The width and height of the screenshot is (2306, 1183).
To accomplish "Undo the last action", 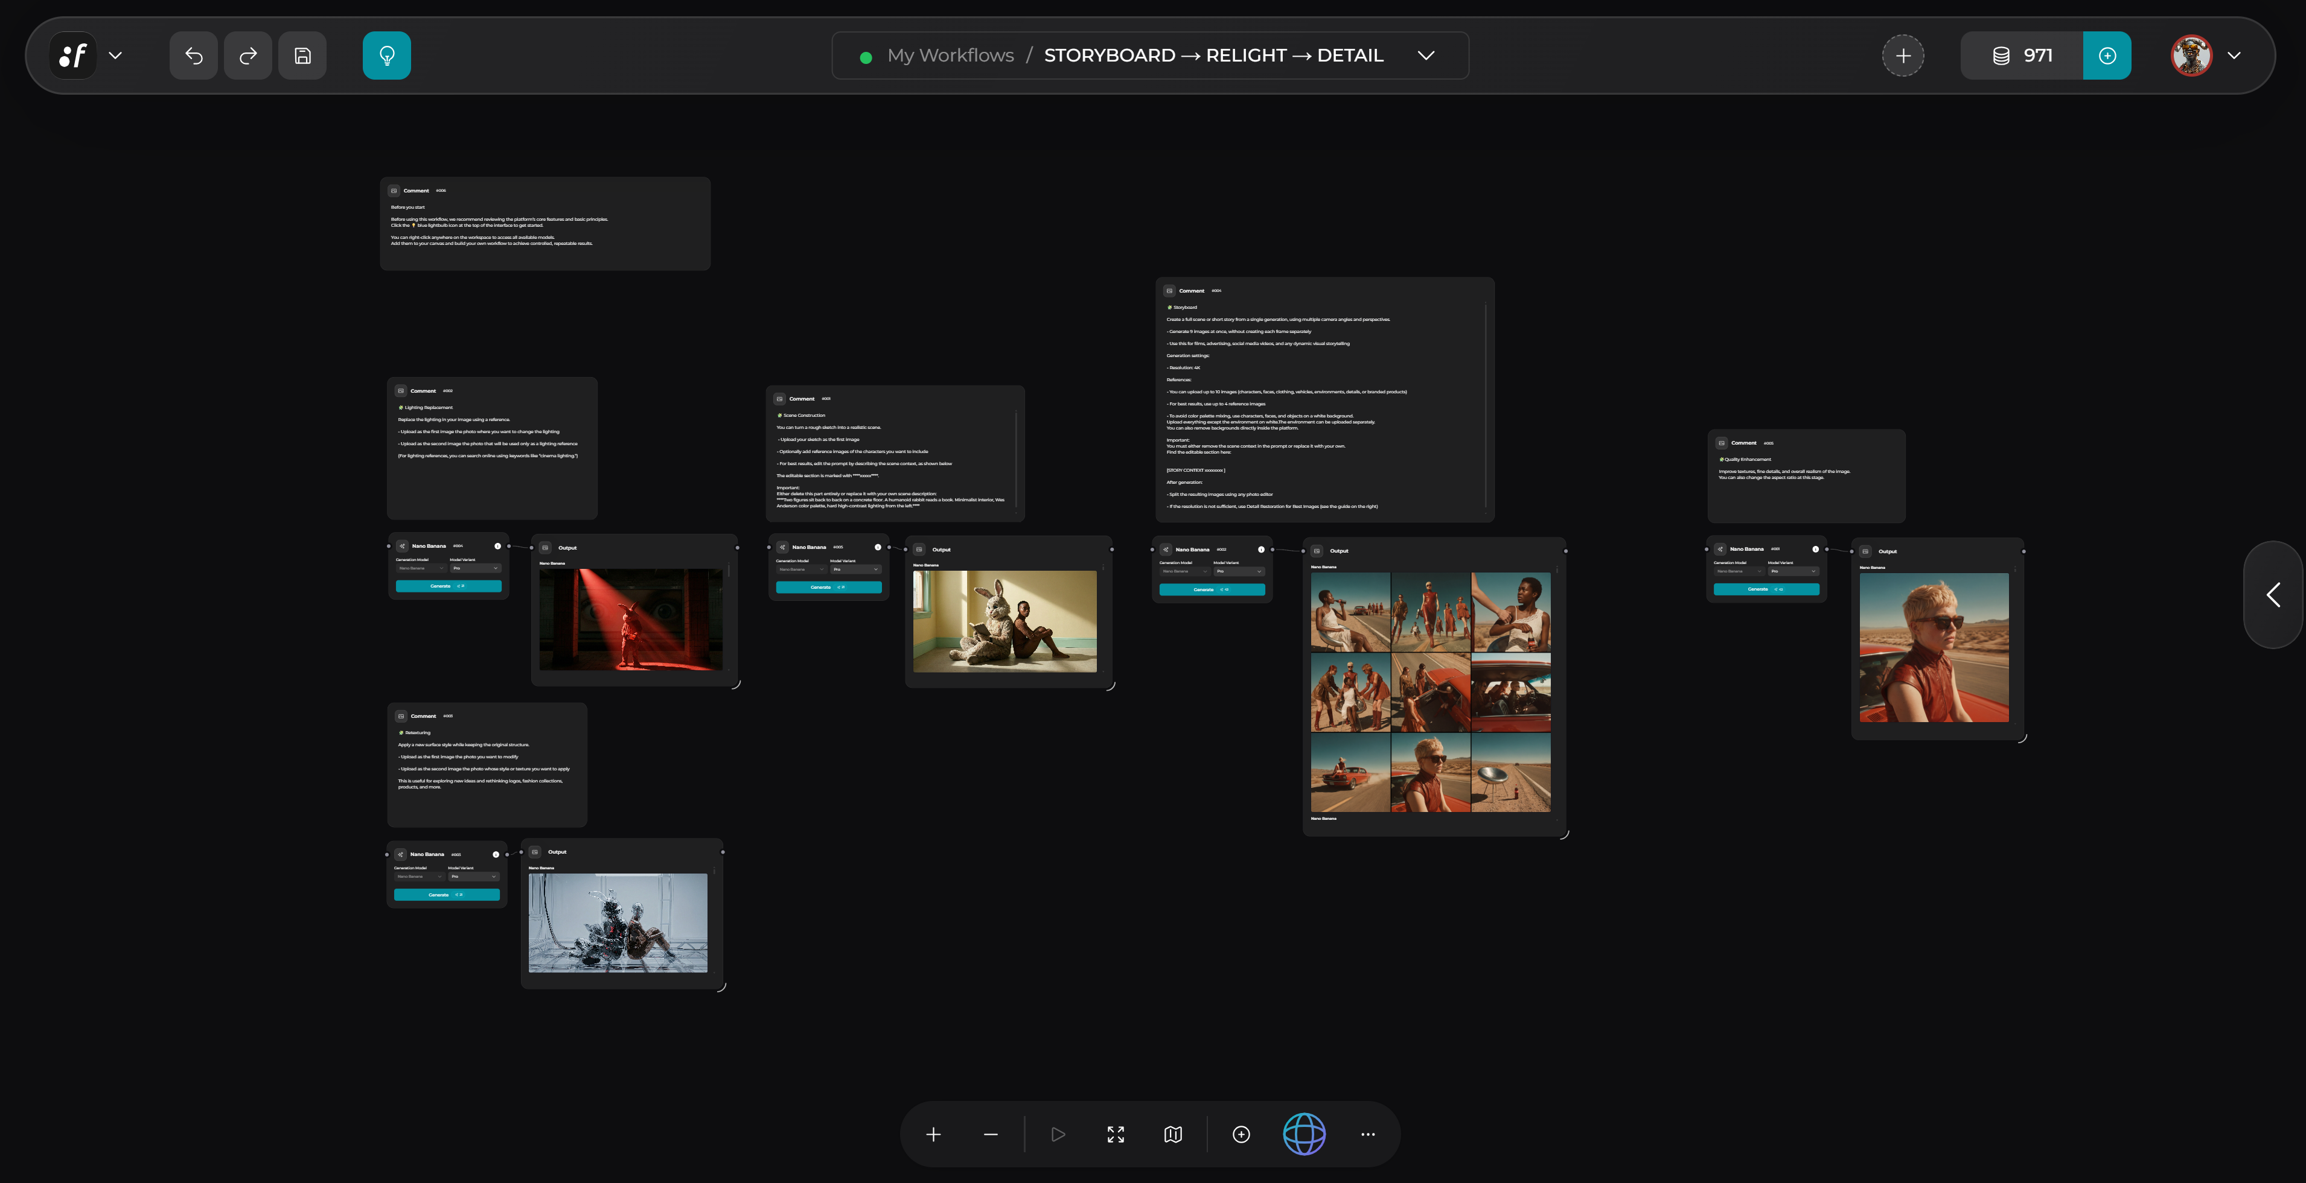I will click(193, 56).
